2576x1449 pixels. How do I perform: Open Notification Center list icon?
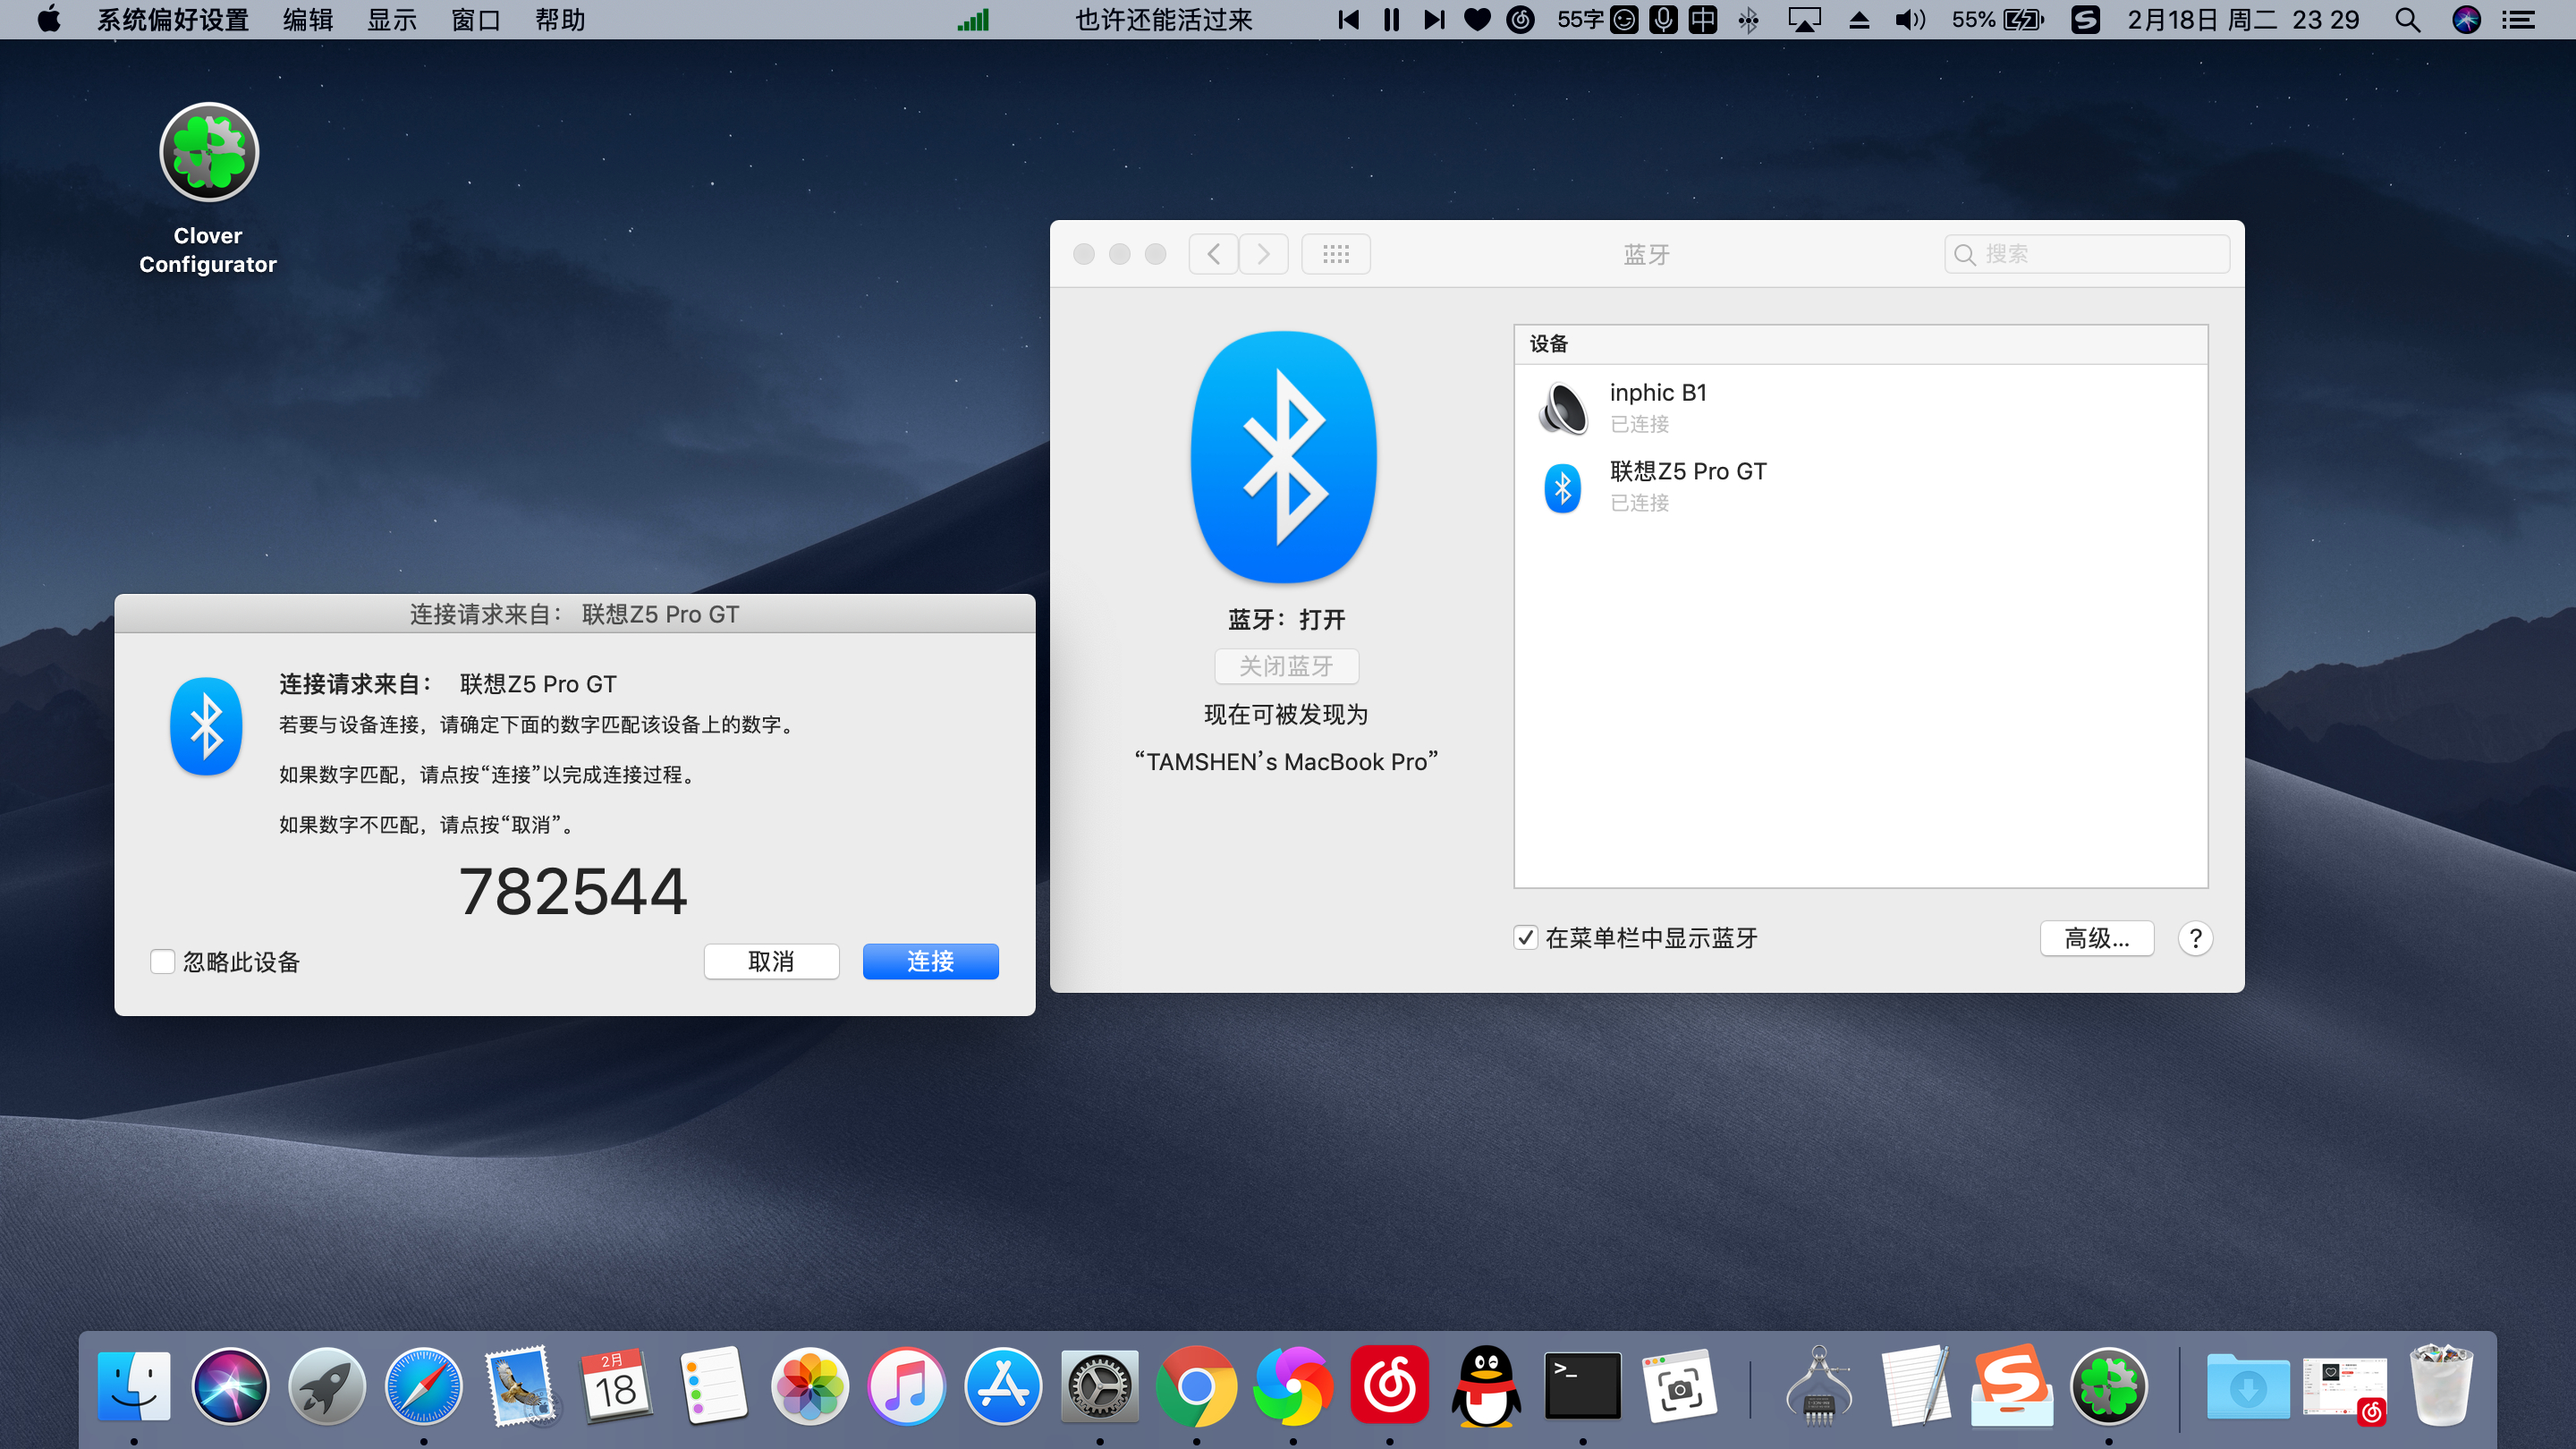(2518, 20)
